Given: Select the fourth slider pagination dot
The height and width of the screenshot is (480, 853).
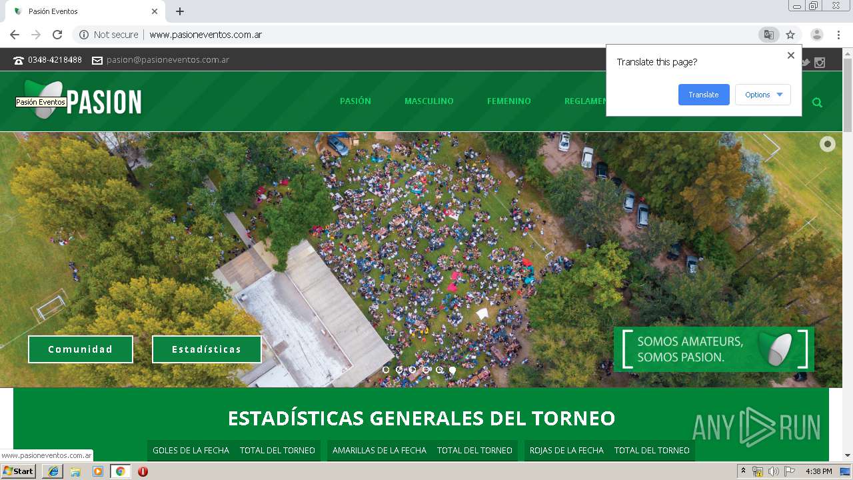Looking at the screenshot, I should pyautogui.click(x=426, y=369).
